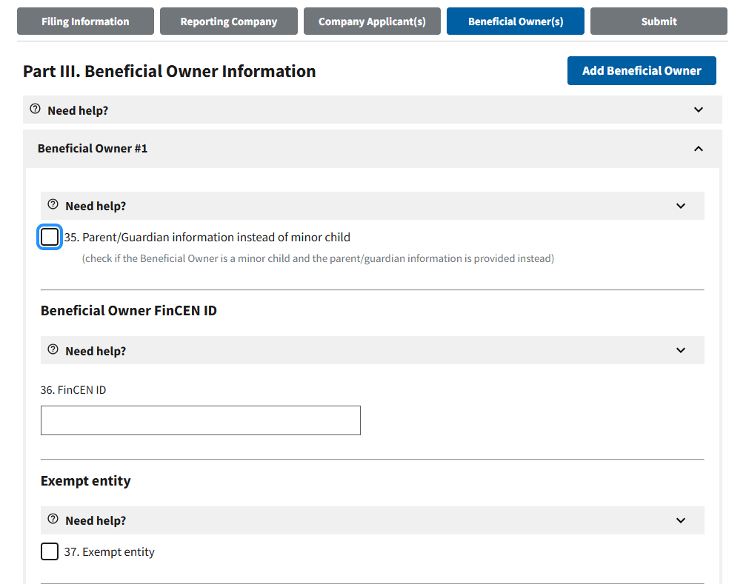This screenshot has width=746, height=584.
Task: Click the Beneficial Owner #1 header text
Action: (93, 149)
